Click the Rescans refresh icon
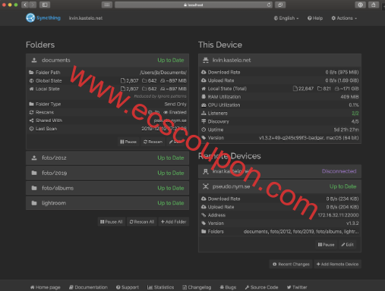Image resolution: width=385 pixels, height=291 pixels. [31, 112]
